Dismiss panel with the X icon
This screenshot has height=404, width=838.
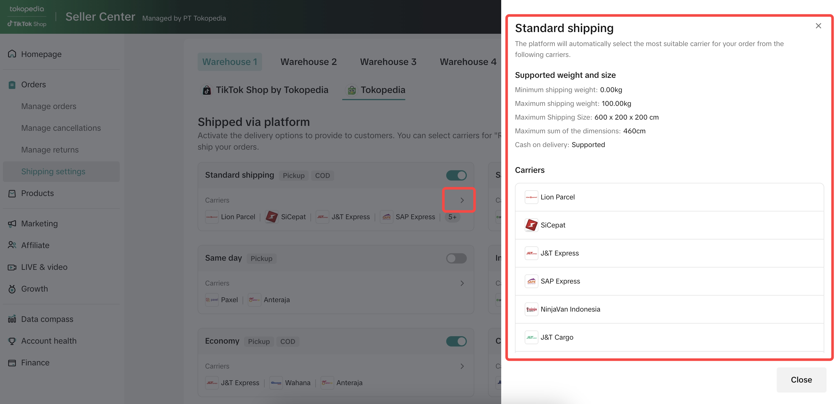point(818,26)
